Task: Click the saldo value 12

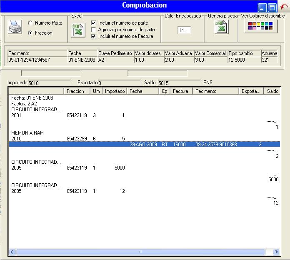Action: click(x=276, y=202)
